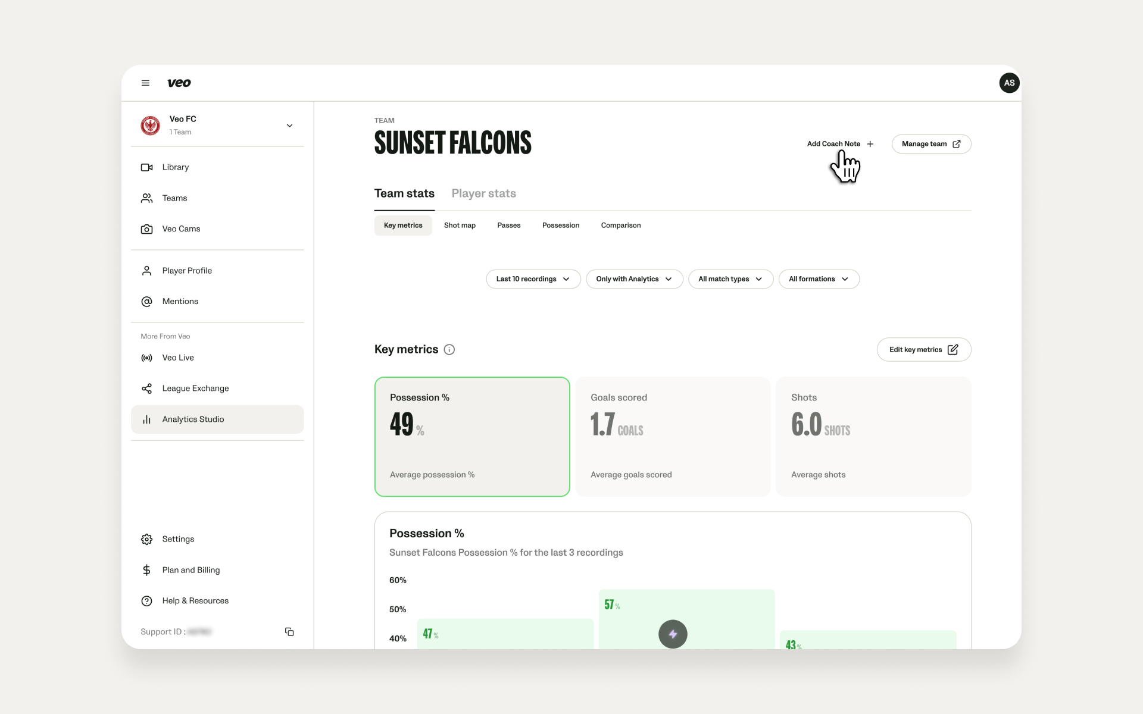Open the Last 10 recordings dropdown
This screenshot has height=714, width=1143.
click(x=533, y=279)
